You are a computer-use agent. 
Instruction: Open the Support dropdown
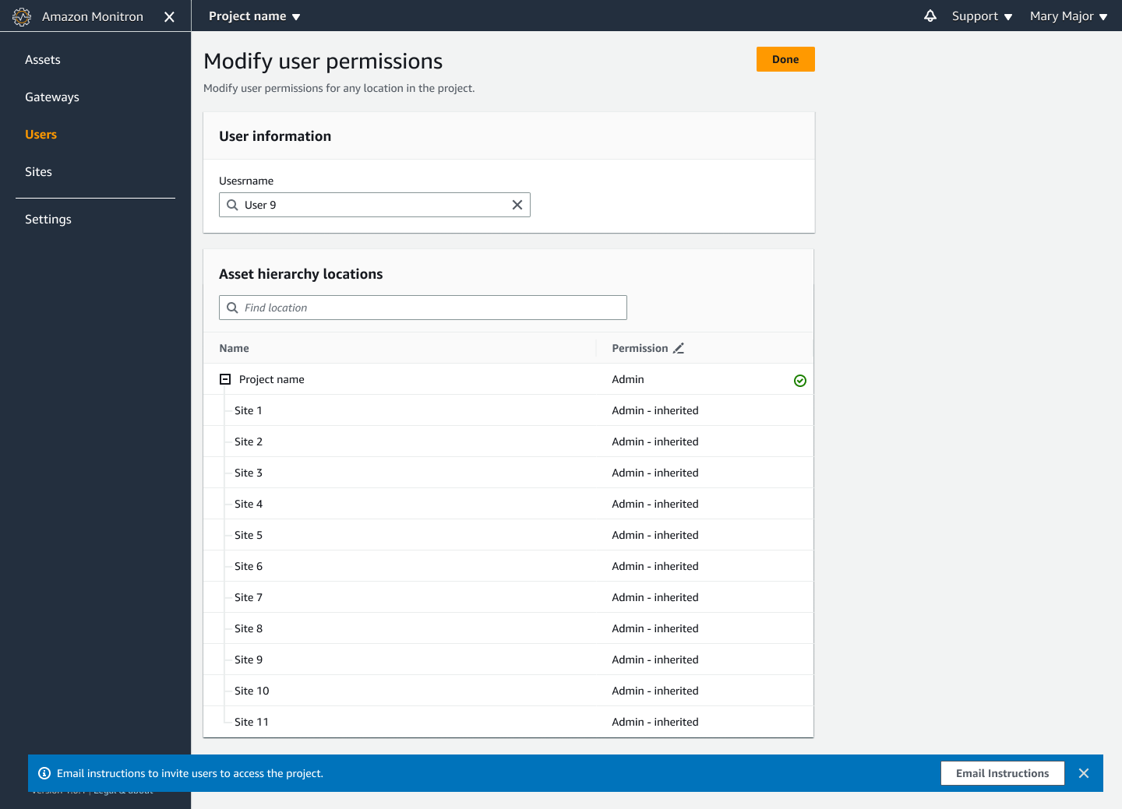981,16
